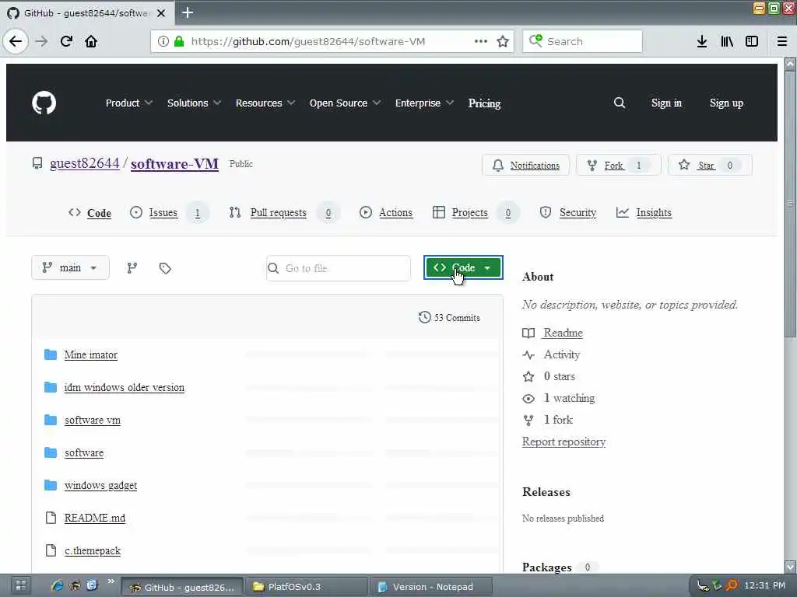The image size is (797, 597).
Task: Expand Open Source header menu
Action: (x=345, y=103)
